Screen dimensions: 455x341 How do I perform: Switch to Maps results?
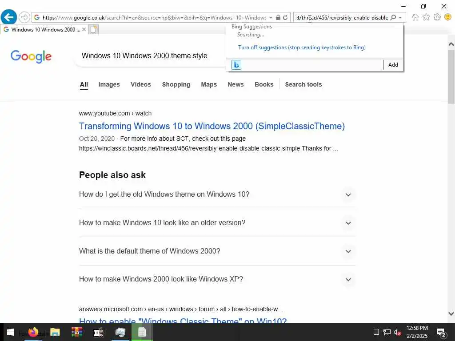click(x=209, y=84)
